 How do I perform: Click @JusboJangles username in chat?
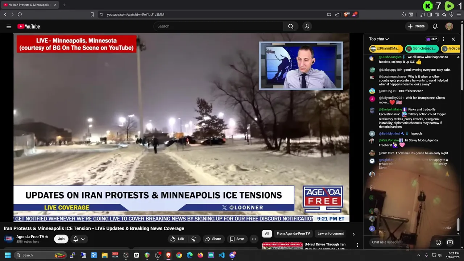(x=390, y=57)
